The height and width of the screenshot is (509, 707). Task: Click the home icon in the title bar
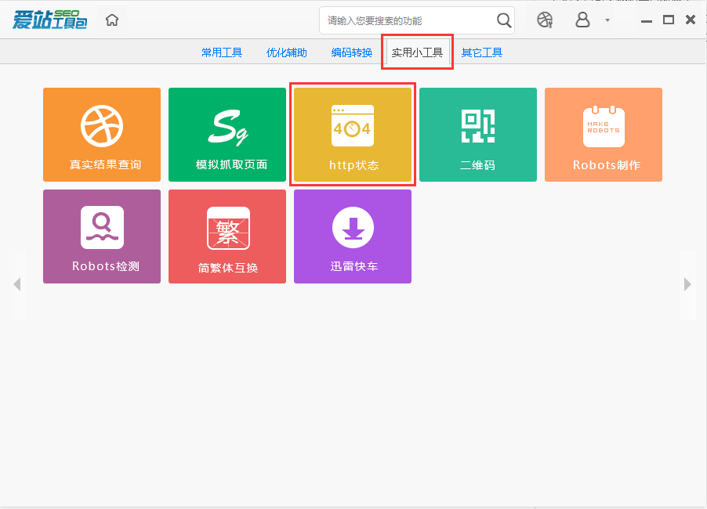pyautogui.click(x=111, y=20)
